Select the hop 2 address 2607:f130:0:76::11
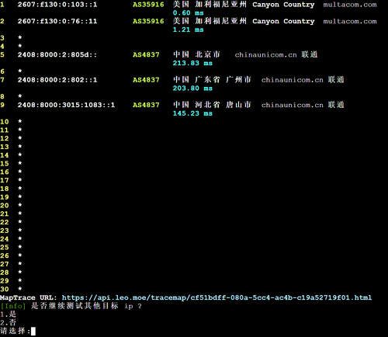 57,21
